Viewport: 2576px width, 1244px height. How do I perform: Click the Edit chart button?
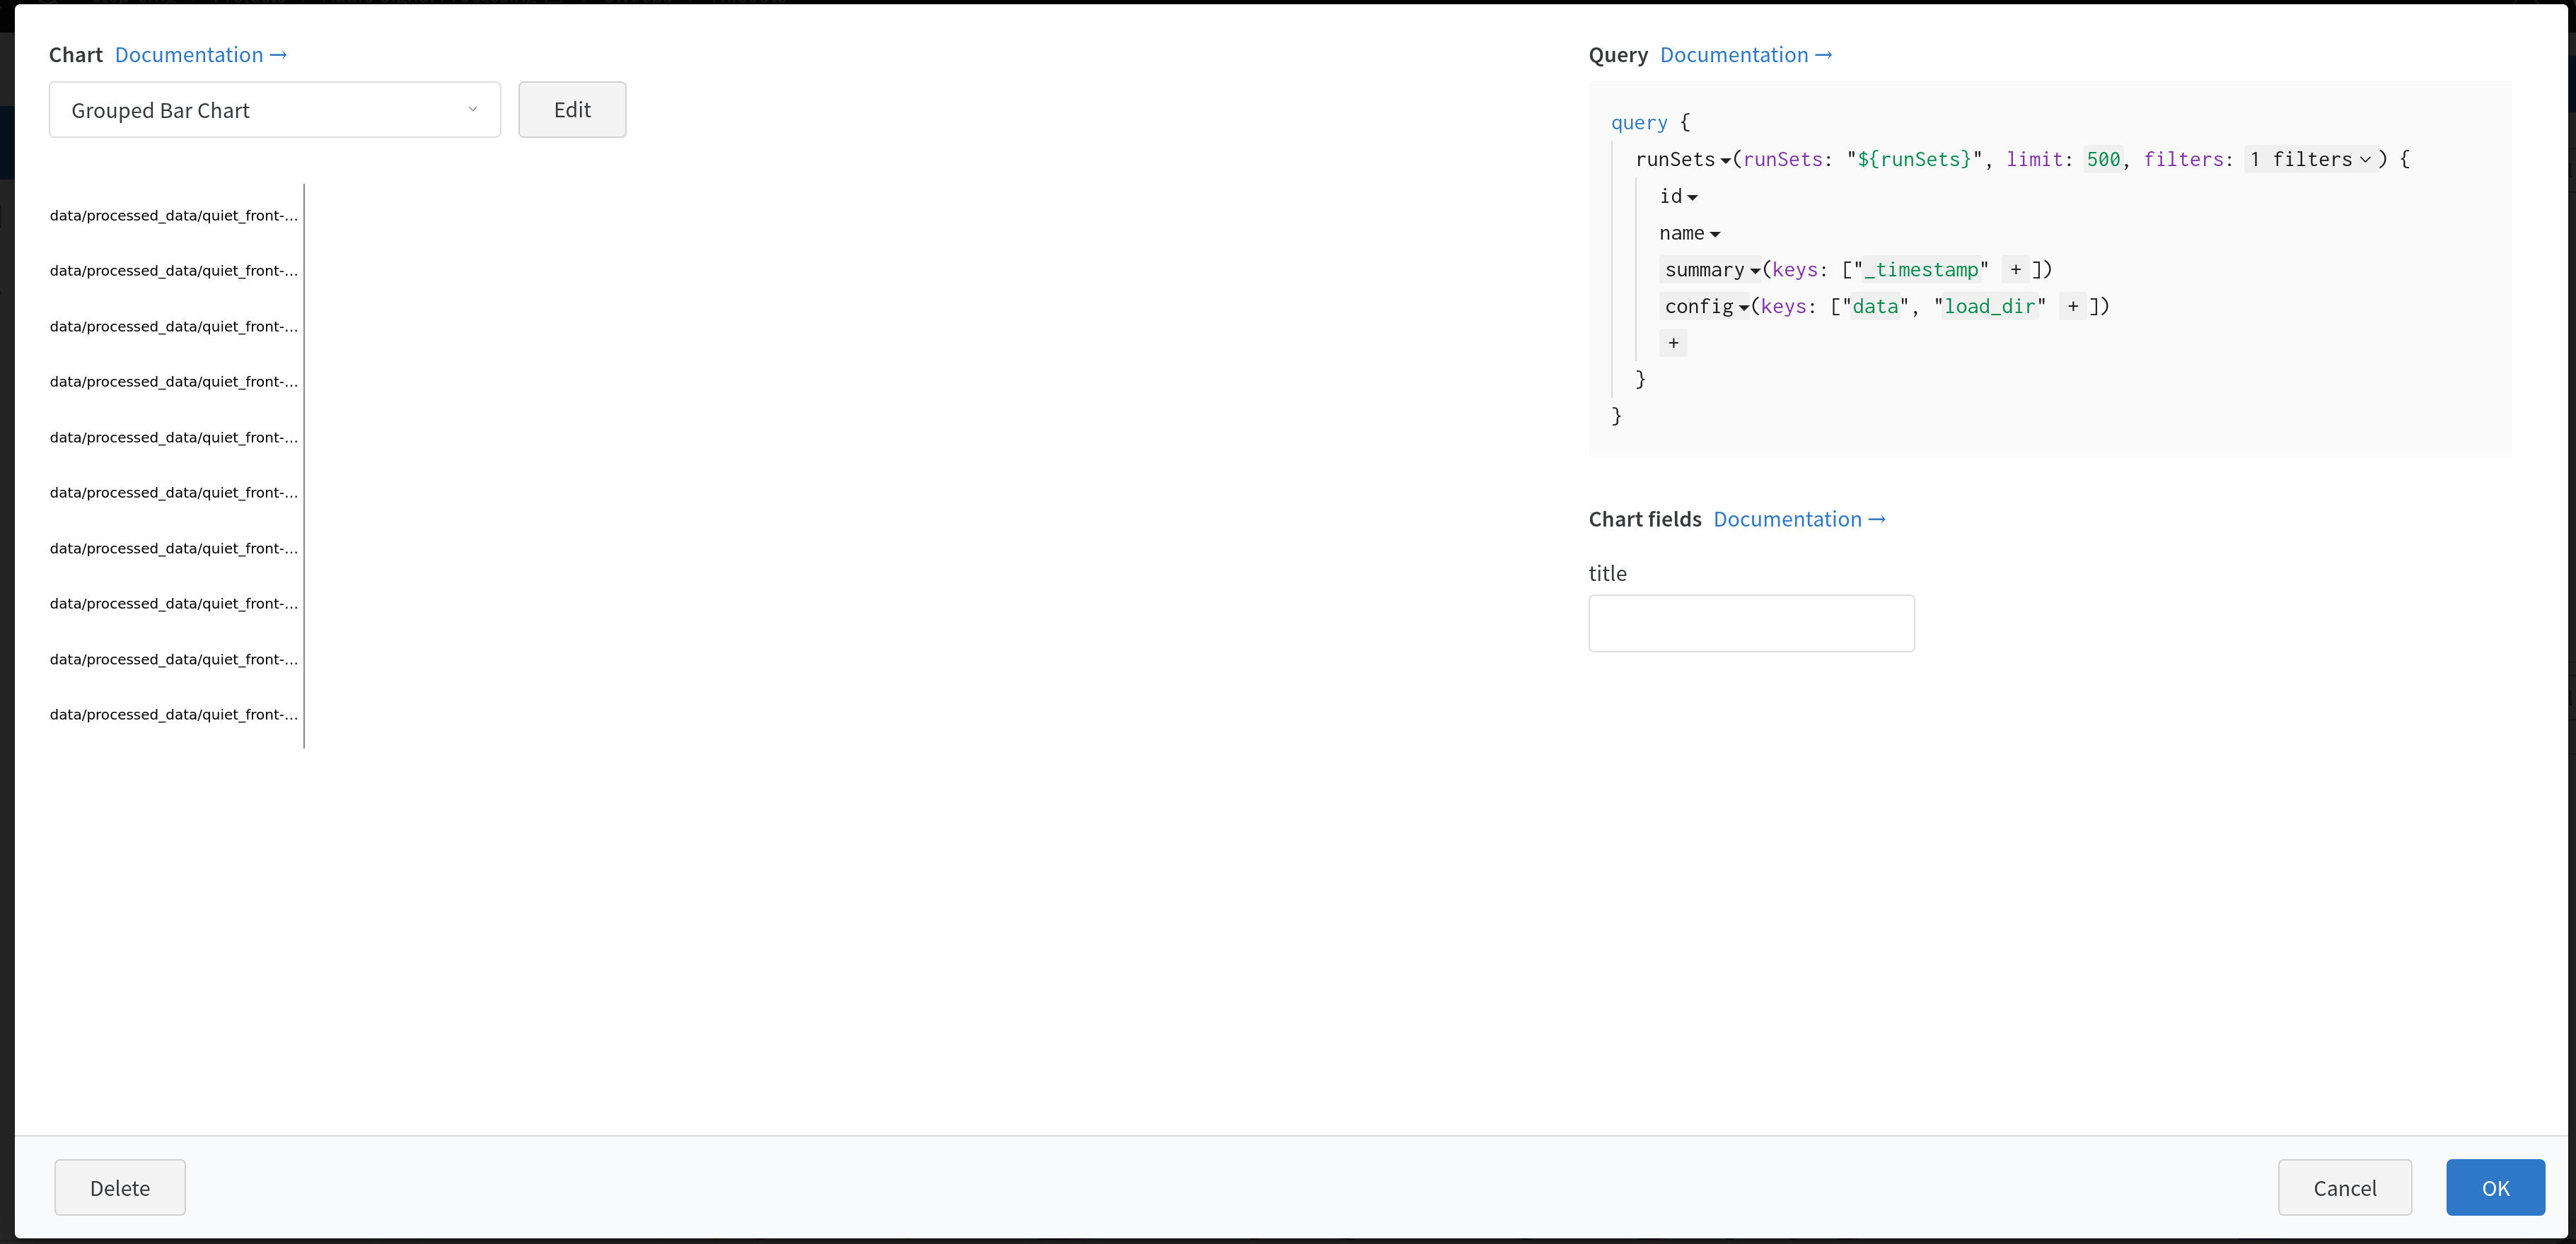(x=572, y=110)
